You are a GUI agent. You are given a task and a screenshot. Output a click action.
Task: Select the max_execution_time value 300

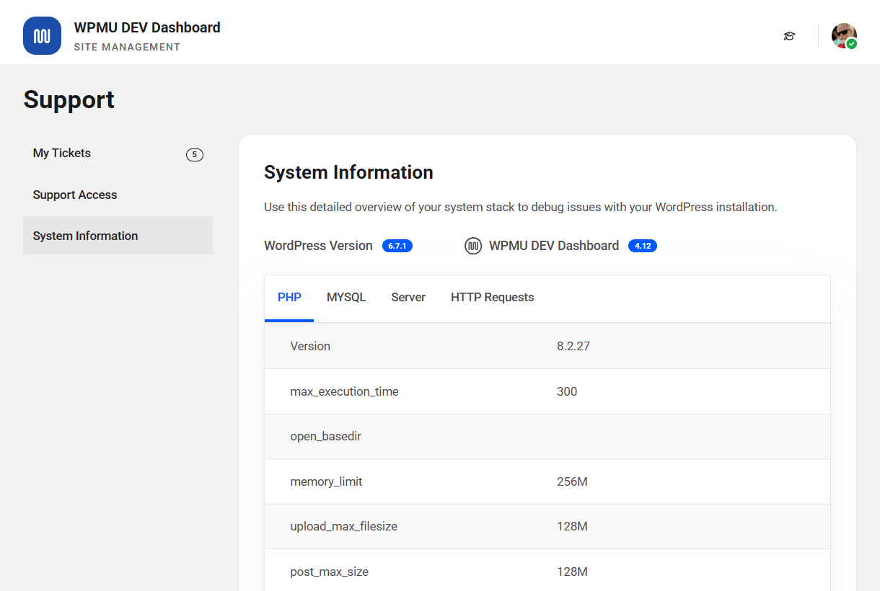pos(567,391)
